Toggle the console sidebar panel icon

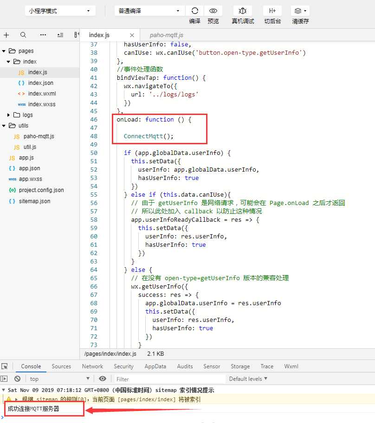pyautogui.click(x=4, y=379)
